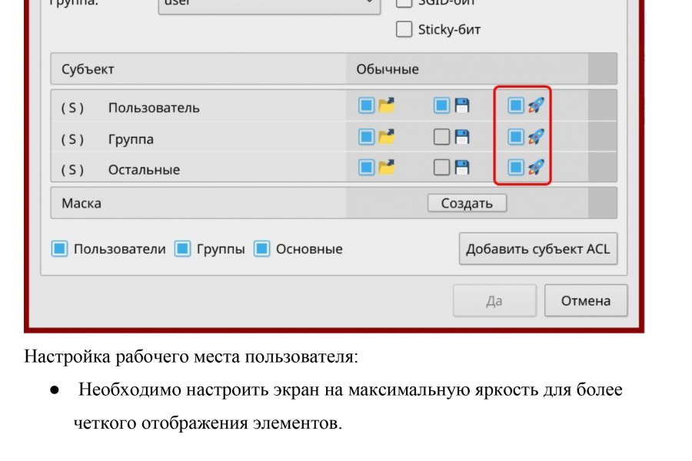Uncheck read permission for Группа
The height and width of the screenshot is (461, 692).
[x=366, y=137]
